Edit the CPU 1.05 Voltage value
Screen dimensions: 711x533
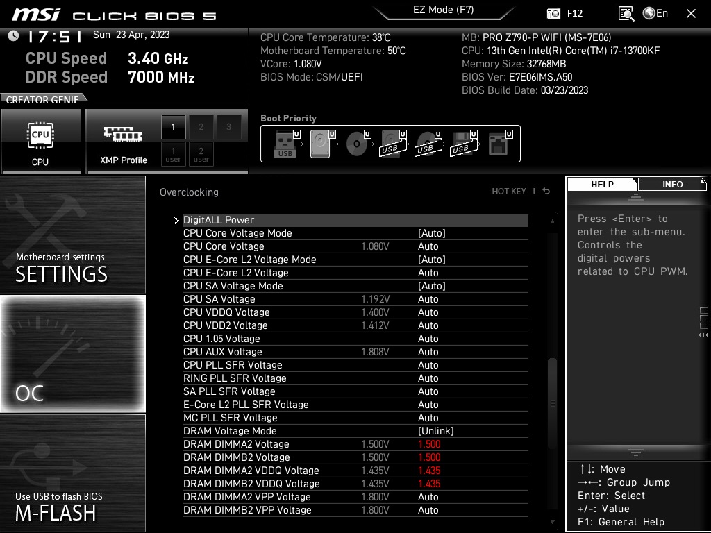pos(428,338)
